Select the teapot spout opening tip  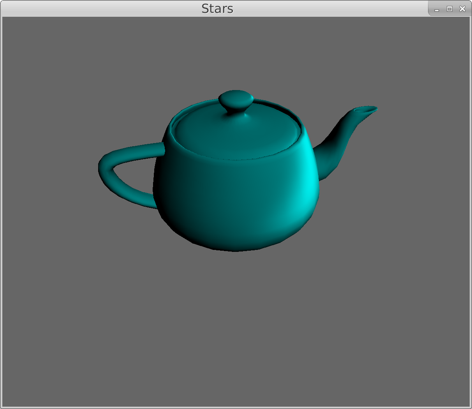tap(365, 110)
